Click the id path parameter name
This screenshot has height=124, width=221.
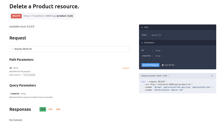point(11,68)
